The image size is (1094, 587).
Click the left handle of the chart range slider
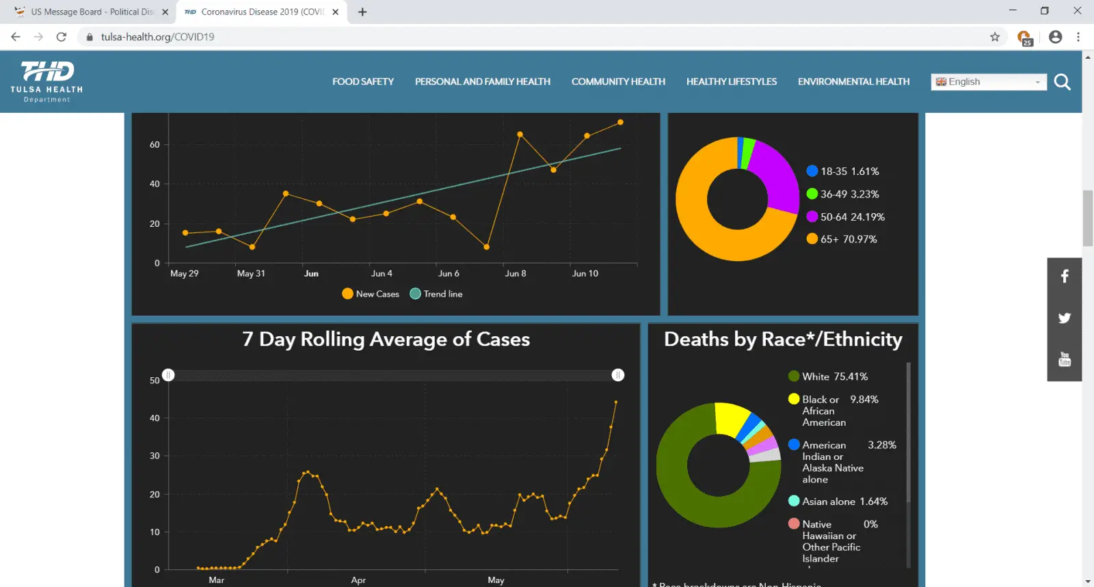tap(168, 375)
